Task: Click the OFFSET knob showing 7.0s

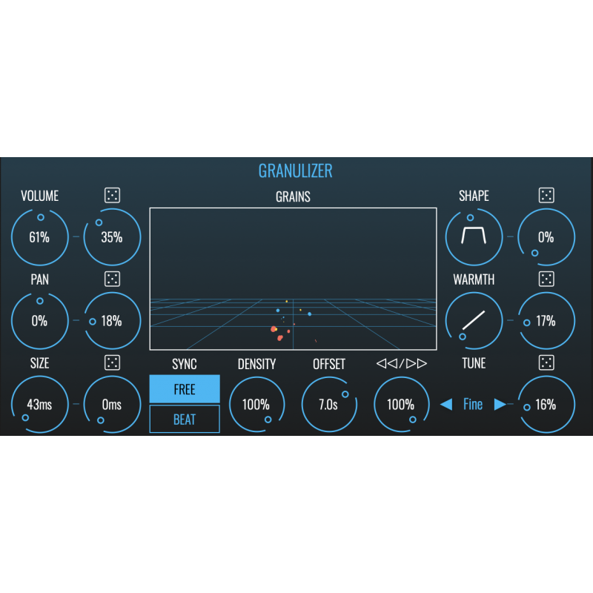Action: [328, 405]
